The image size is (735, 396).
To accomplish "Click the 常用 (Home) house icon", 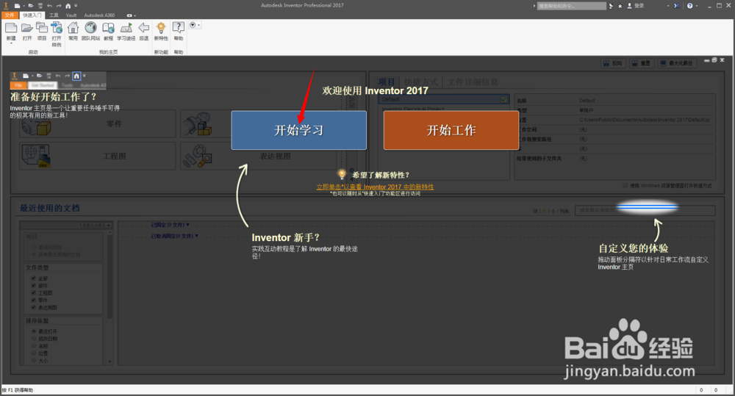I will click(x=73, y=28).
